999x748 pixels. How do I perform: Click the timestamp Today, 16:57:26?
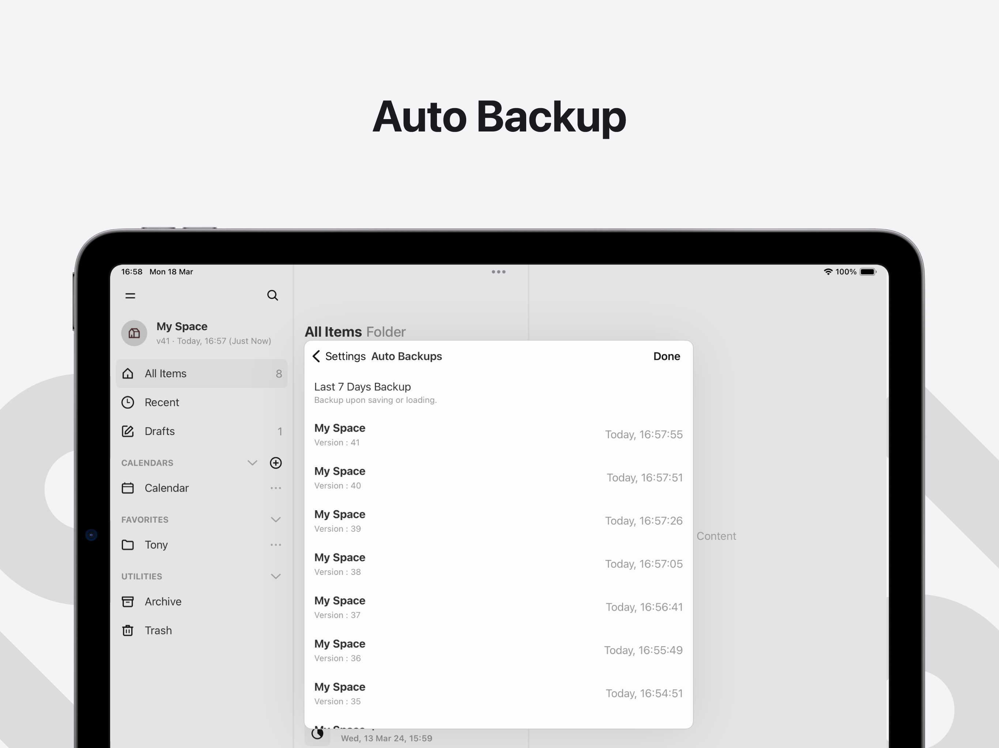tap(644, 520)
